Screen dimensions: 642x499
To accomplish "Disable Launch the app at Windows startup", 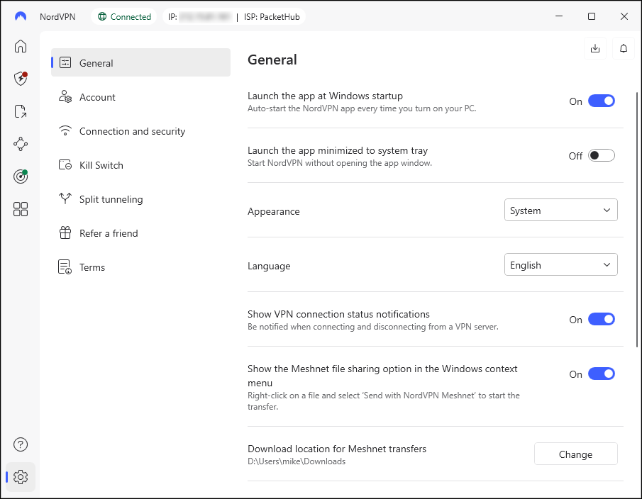I will click(601, 101).
